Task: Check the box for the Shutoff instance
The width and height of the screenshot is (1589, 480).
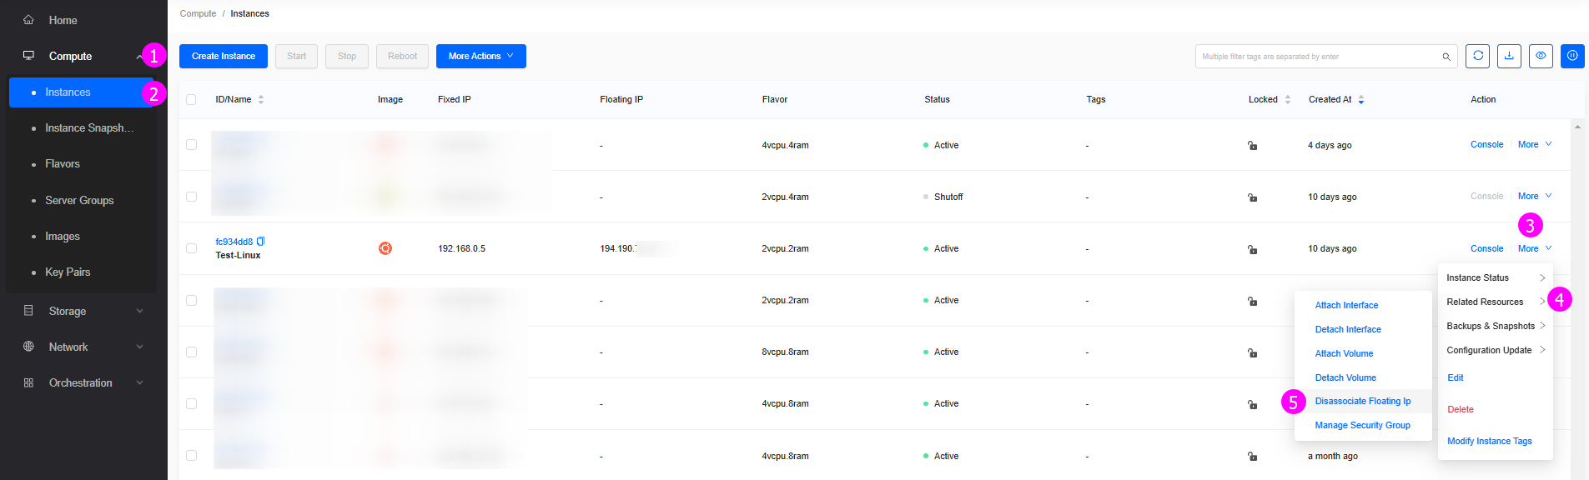Action: pos(191,197)
